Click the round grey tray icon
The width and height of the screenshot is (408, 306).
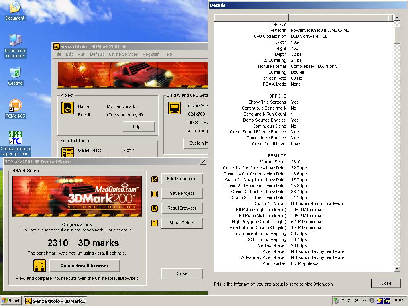coord(372,301)
